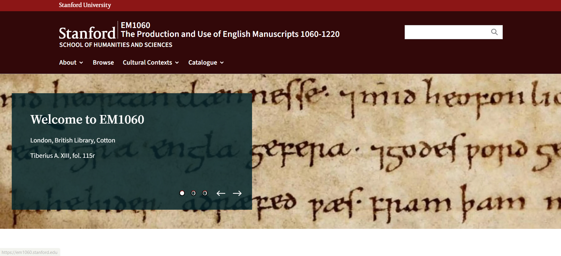Click School of Humanities and Sciences text
The height and width of the screenshot is (256, 561).
tap(116, 45)
